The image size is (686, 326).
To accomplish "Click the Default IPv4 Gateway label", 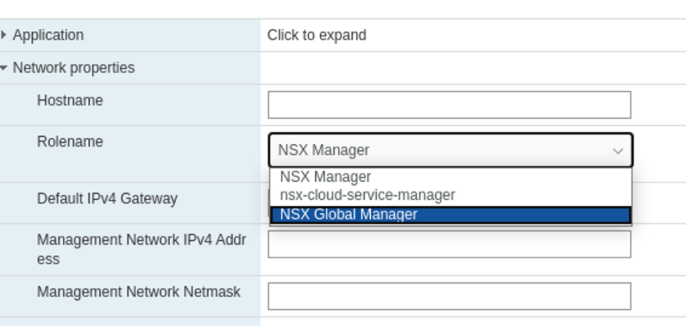I will 107,199.
